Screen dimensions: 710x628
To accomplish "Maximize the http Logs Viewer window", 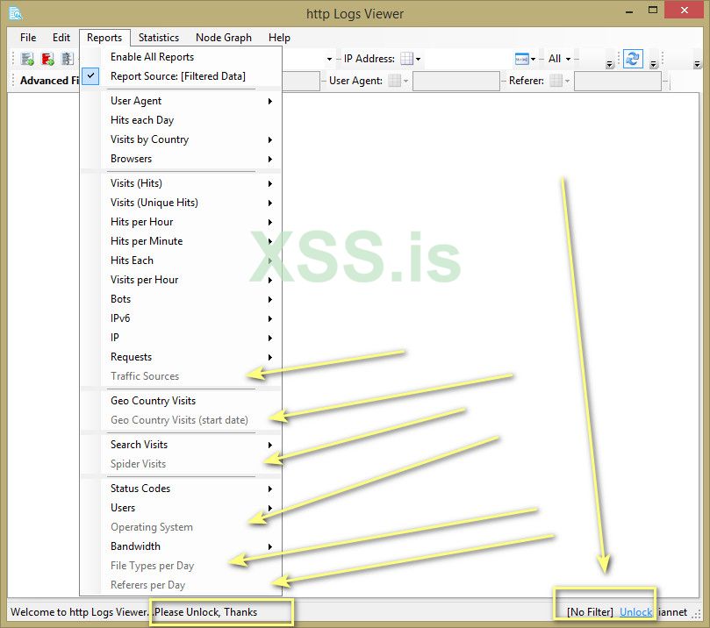I will 653,10.
